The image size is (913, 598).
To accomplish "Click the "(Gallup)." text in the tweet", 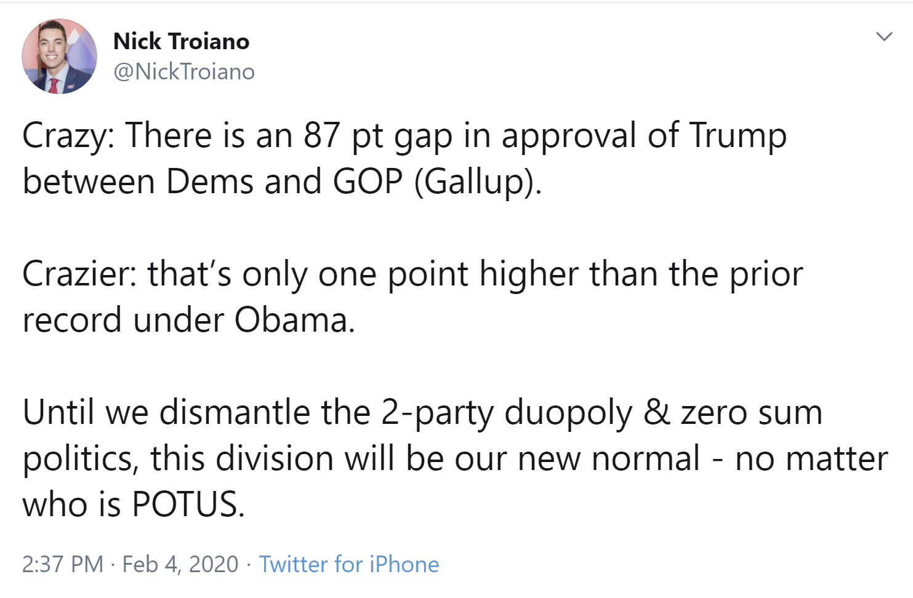I will pyautogui.click(x=478, y=182).
